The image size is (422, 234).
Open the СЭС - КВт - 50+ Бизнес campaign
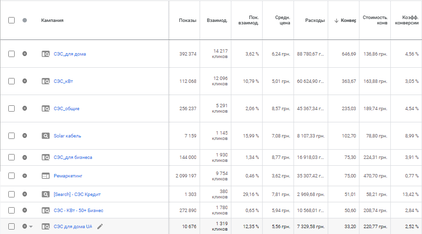pyautogui.click(x=78, y=211)
